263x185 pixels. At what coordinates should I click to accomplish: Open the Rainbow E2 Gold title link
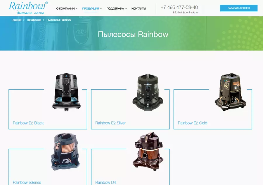192,123
